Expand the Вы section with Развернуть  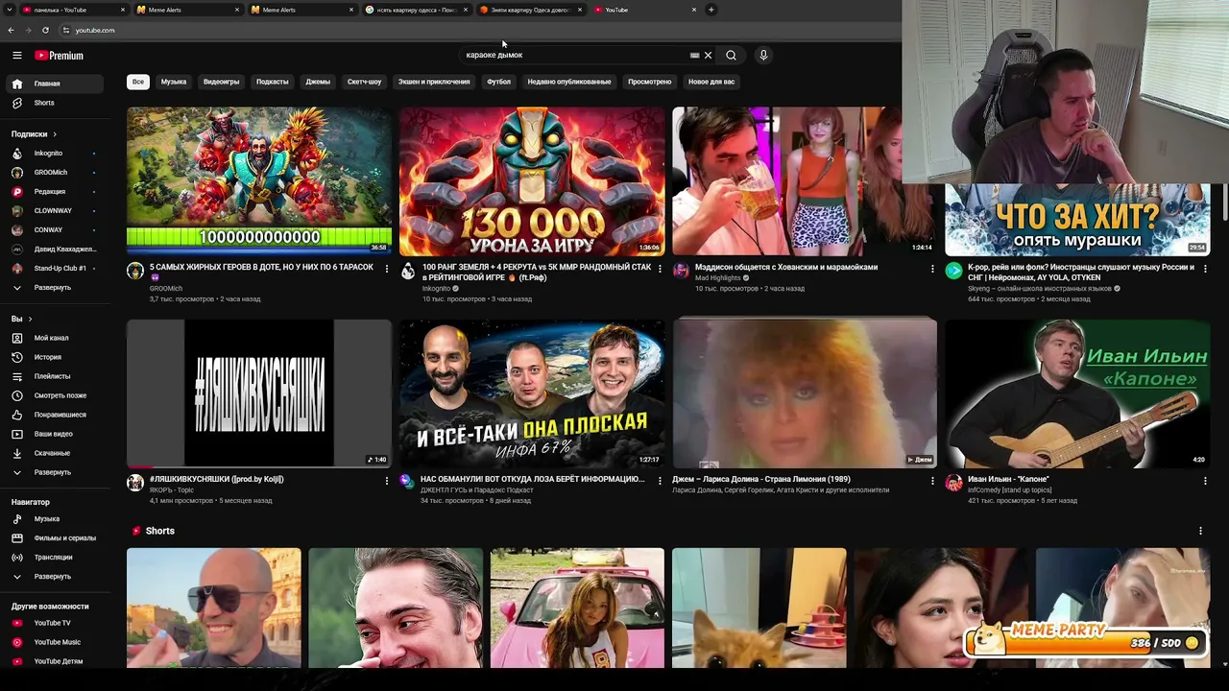click(x=53, y=472)
